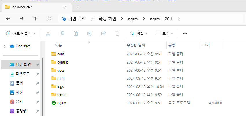Expand the OneDrive tree node
The height and width of the screenshot is (116, 246).
5,46
